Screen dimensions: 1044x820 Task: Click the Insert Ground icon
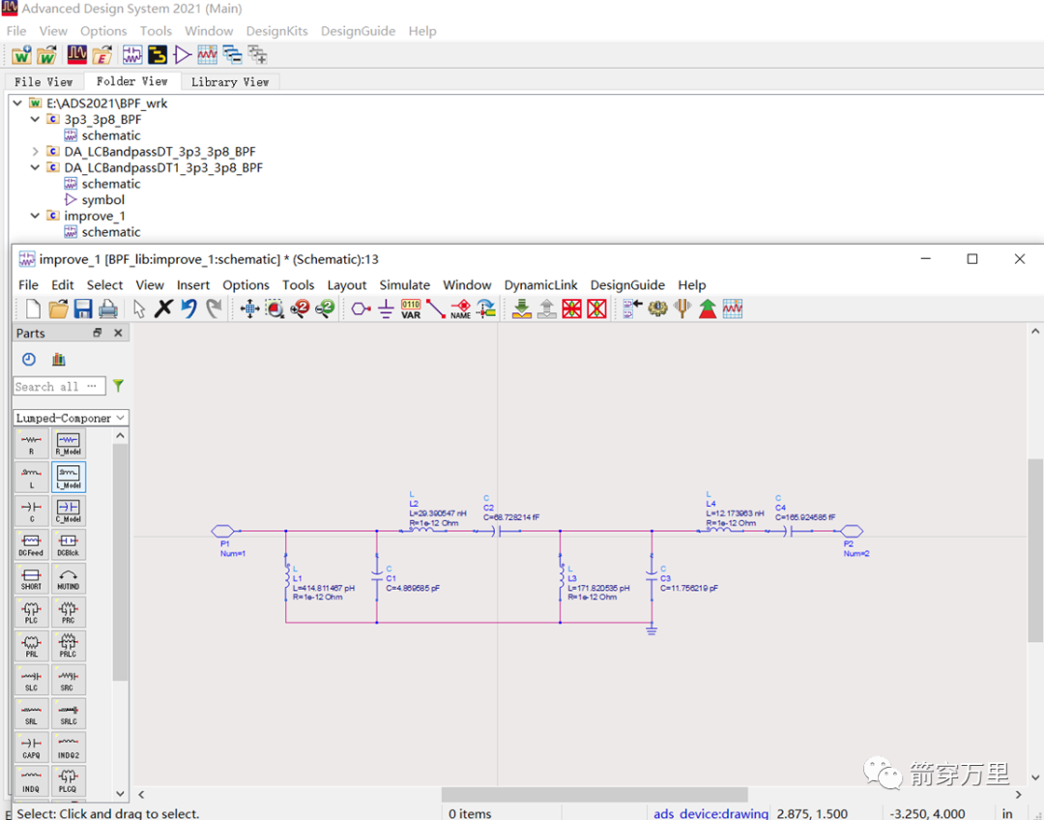click(x=386, y=308)
